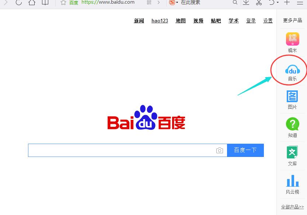The height and width of the screenshot is (215, 307).
Task: Open the 糯米 product icon
Action: tap(293, 39)
